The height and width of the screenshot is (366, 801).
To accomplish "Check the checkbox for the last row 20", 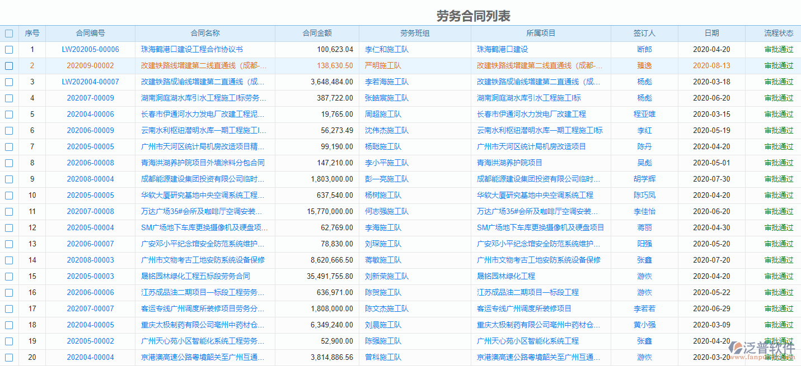I will (9, 358).
